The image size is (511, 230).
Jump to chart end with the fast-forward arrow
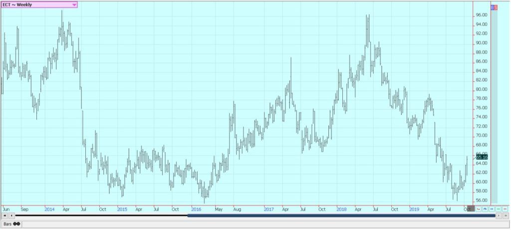[x=506, y=216]
